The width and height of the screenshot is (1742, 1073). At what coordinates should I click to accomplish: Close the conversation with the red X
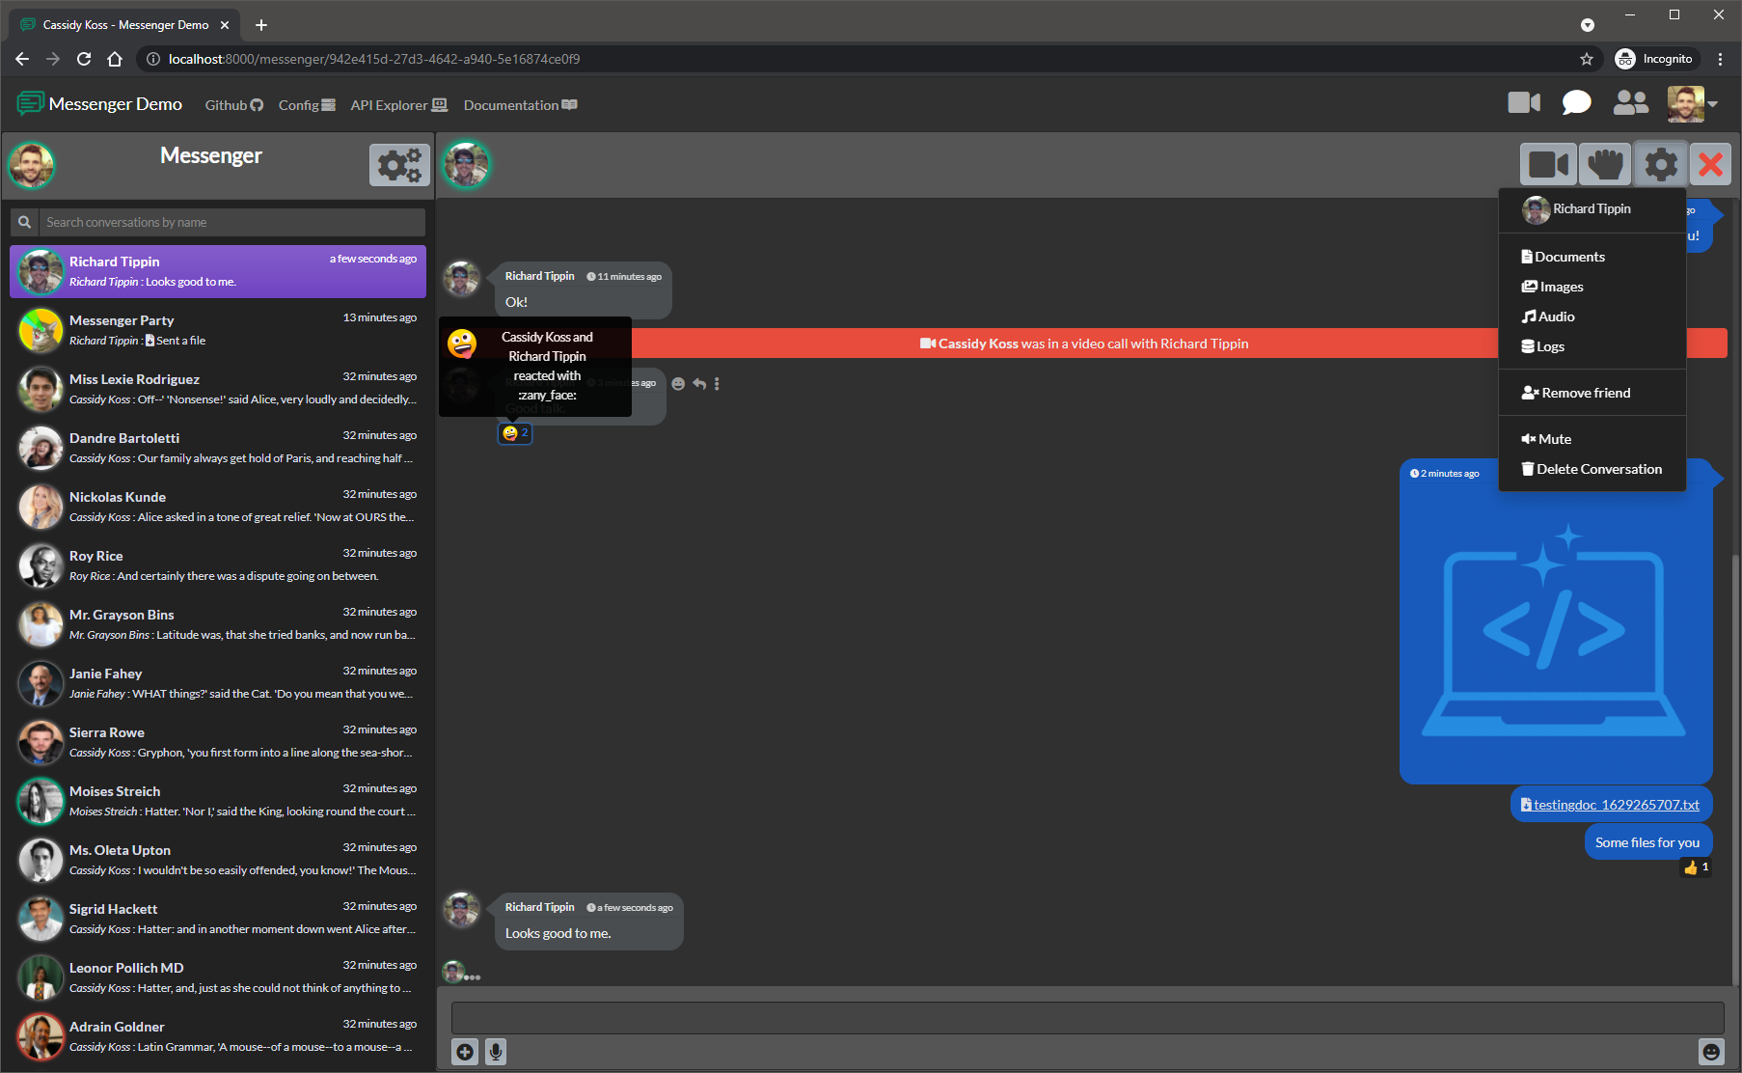[x=1710, y=164]
